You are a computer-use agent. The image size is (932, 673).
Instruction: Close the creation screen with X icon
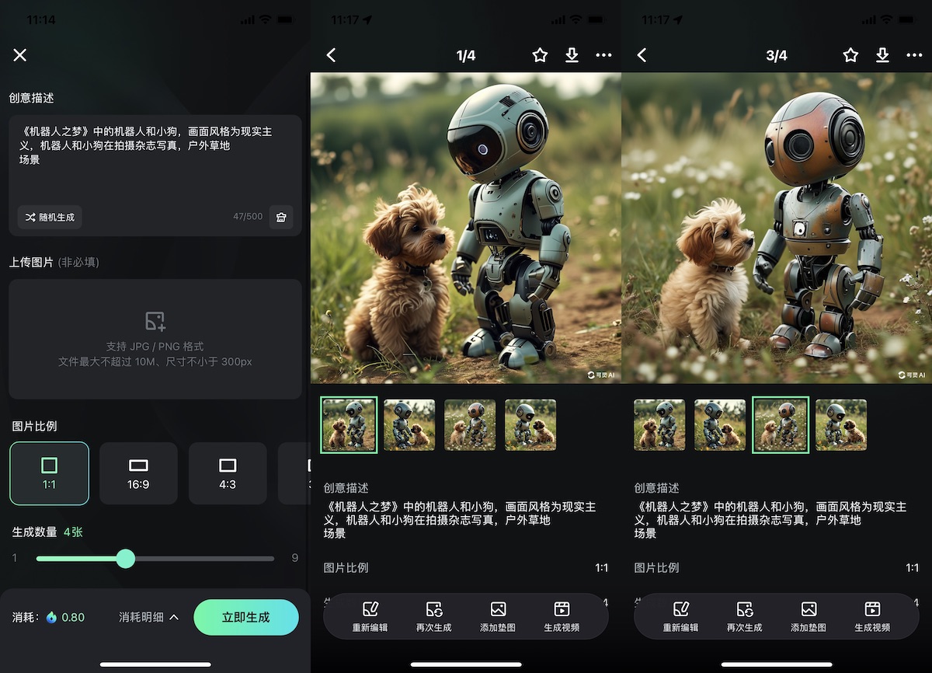[20, 55]
